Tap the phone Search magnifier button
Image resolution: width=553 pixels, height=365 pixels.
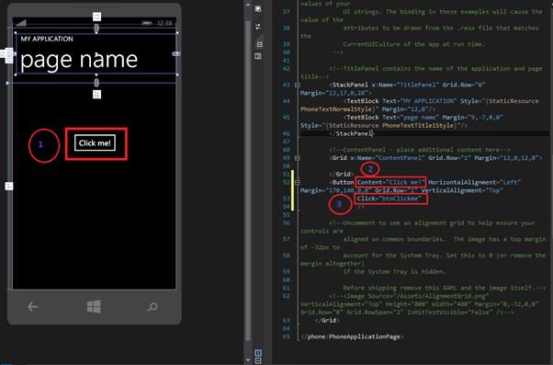pos(152,307)
